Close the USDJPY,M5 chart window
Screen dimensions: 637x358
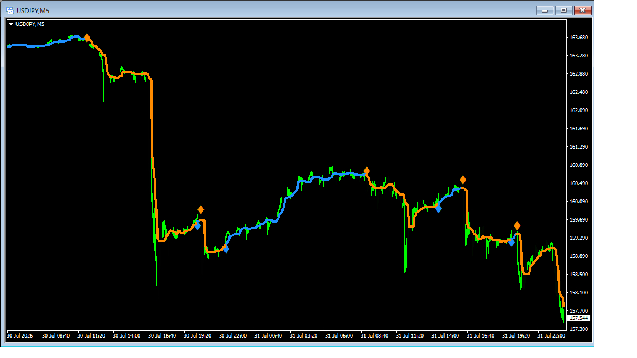582,10
